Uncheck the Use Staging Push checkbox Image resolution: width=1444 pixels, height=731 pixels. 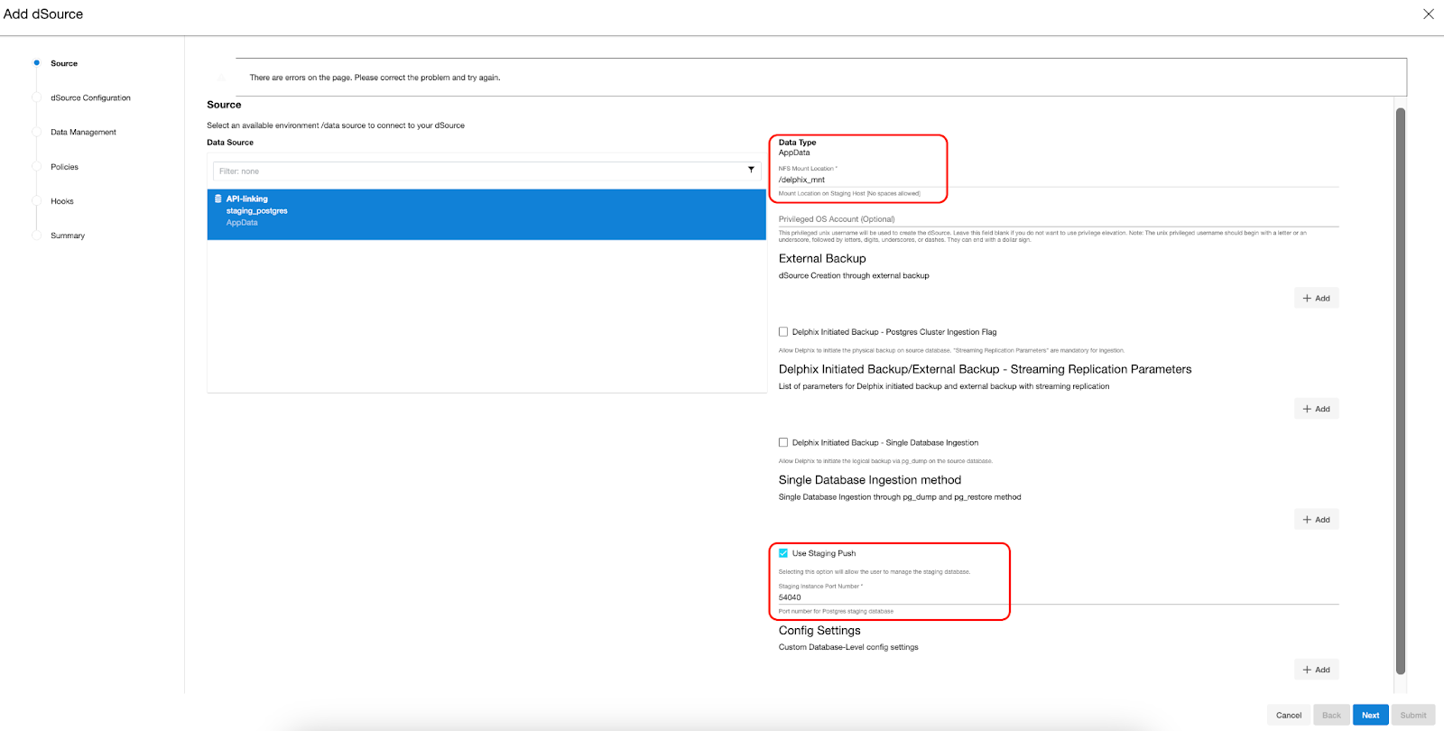[x=783, y=553]
